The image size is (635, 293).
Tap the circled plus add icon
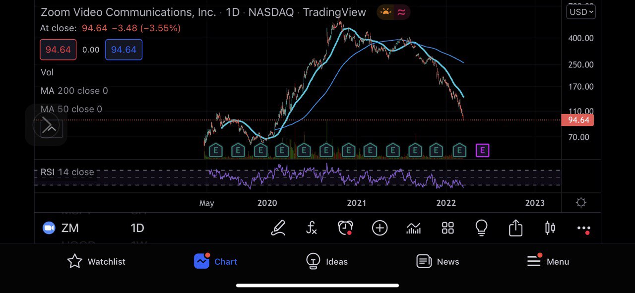[x=380, y=228]
